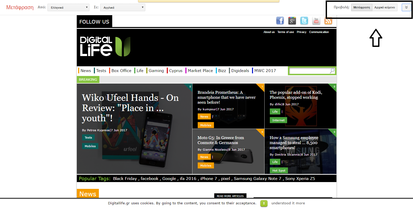The height and width of the screenshot is (208, 413).
Task: Click Mobiles tag on Moto G5 article
Action: (x=206, y=166)
